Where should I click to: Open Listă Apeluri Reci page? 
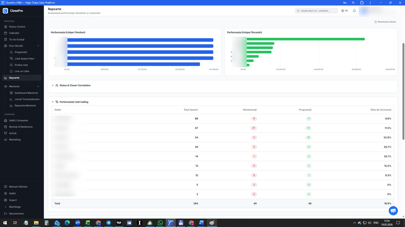tap(25, 59)
